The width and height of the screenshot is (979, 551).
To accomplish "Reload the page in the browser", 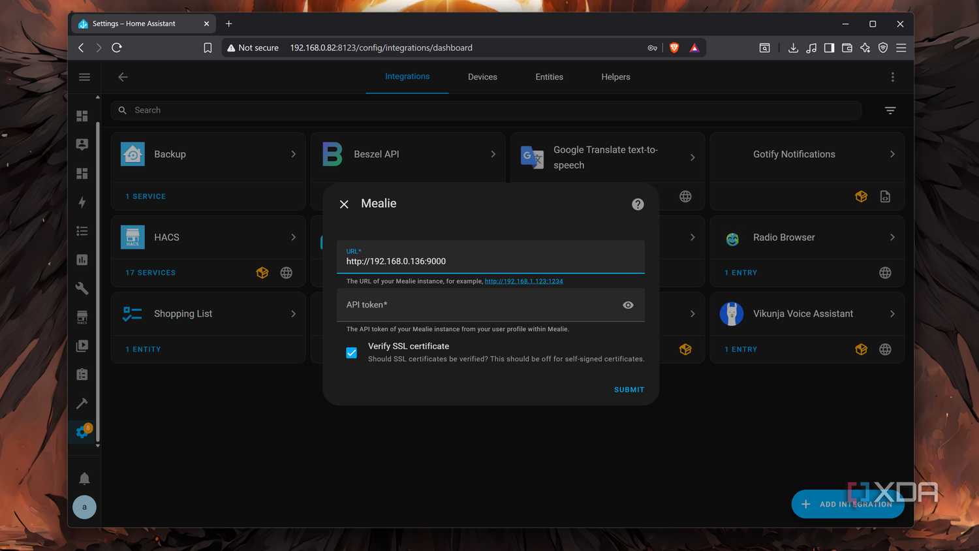I will (x=117, y=48).
